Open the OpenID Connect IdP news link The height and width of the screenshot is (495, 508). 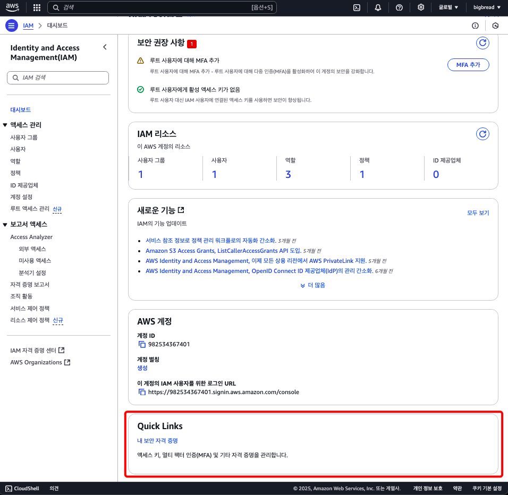(x=259, y=271)
